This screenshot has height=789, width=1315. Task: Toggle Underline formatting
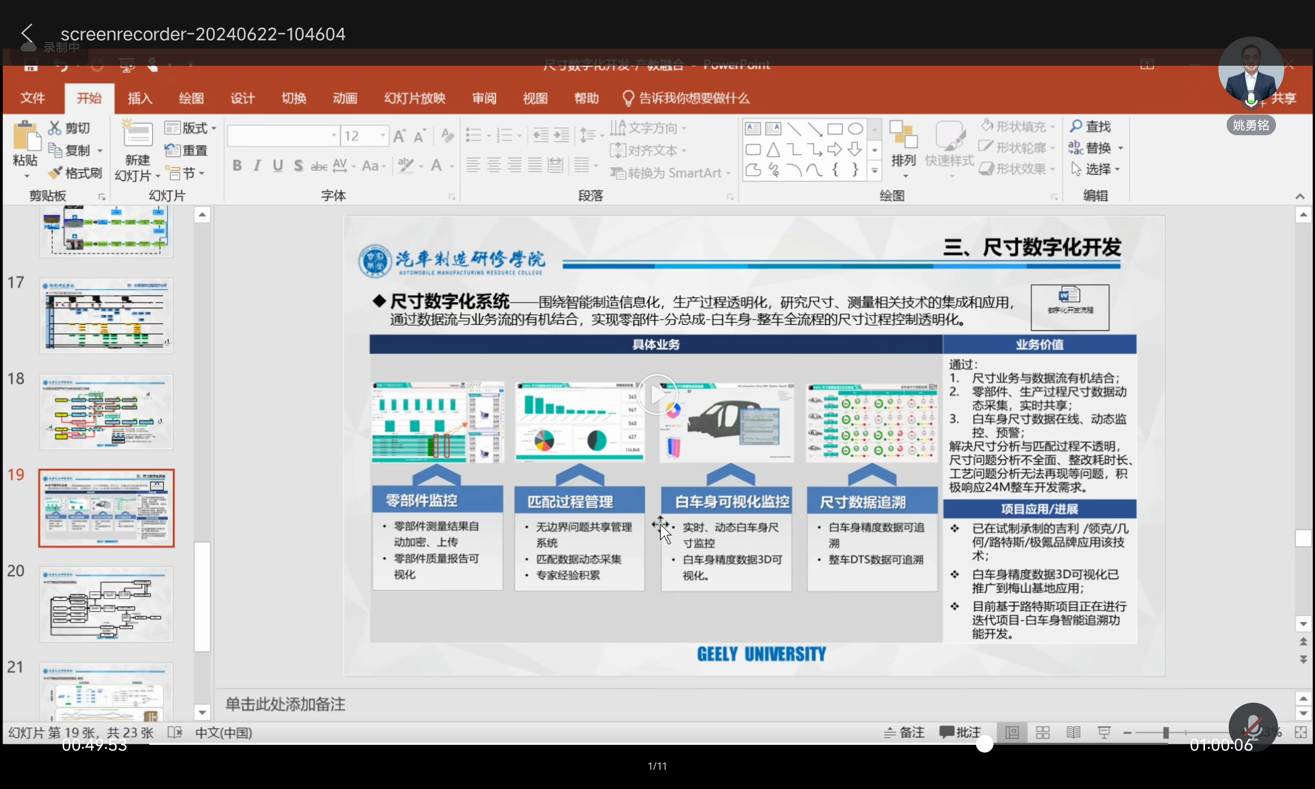(x=277, y=166)
